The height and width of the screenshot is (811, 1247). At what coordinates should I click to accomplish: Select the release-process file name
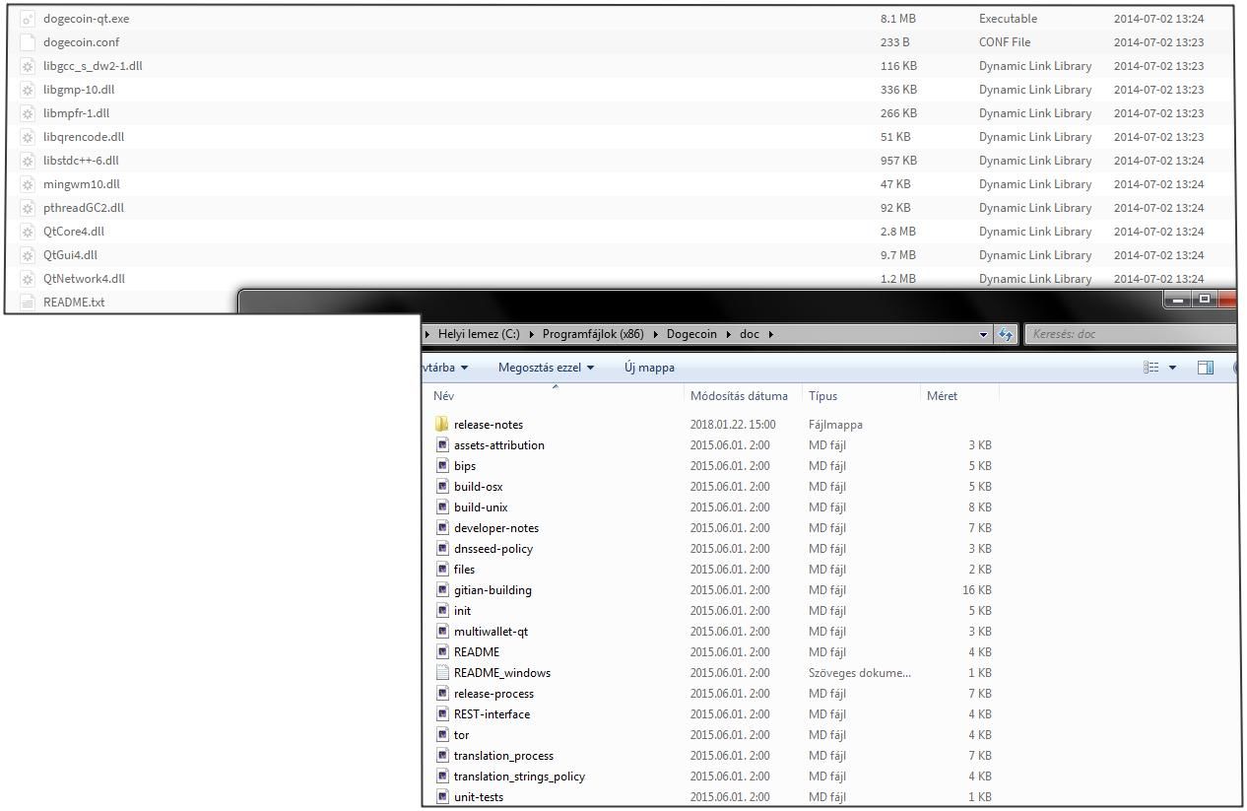(493, 694)
